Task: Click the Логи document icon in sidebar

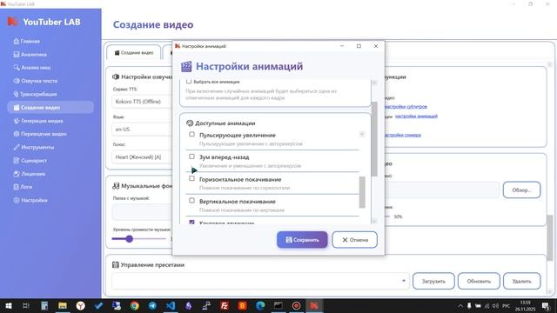Action: 16,187
